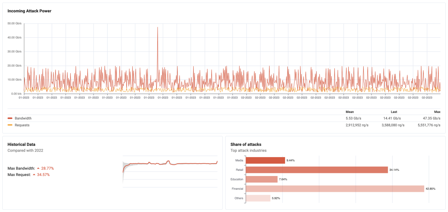Click the tallest bandwidth spike in the chart

(157, 28)
